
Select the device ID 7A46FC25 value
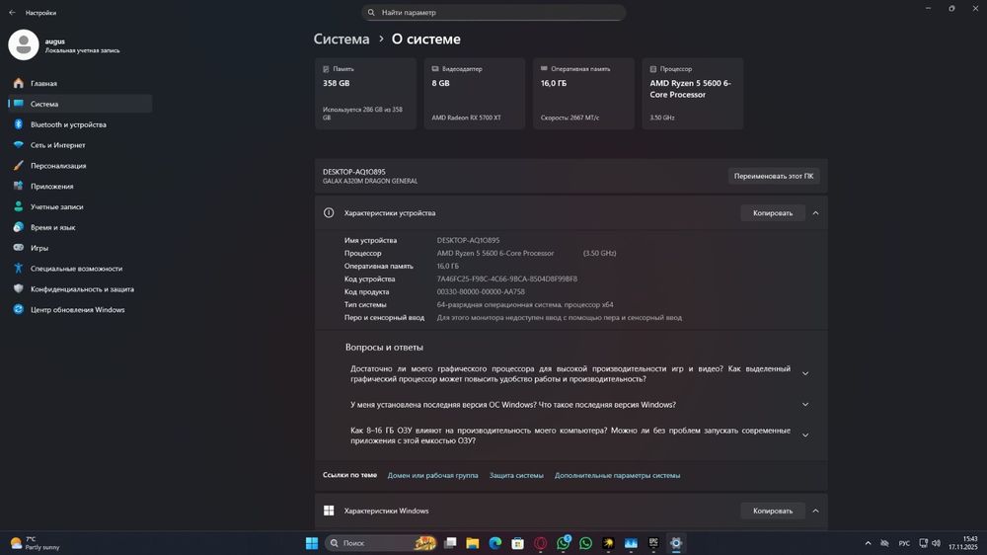[x=506, y=279]
